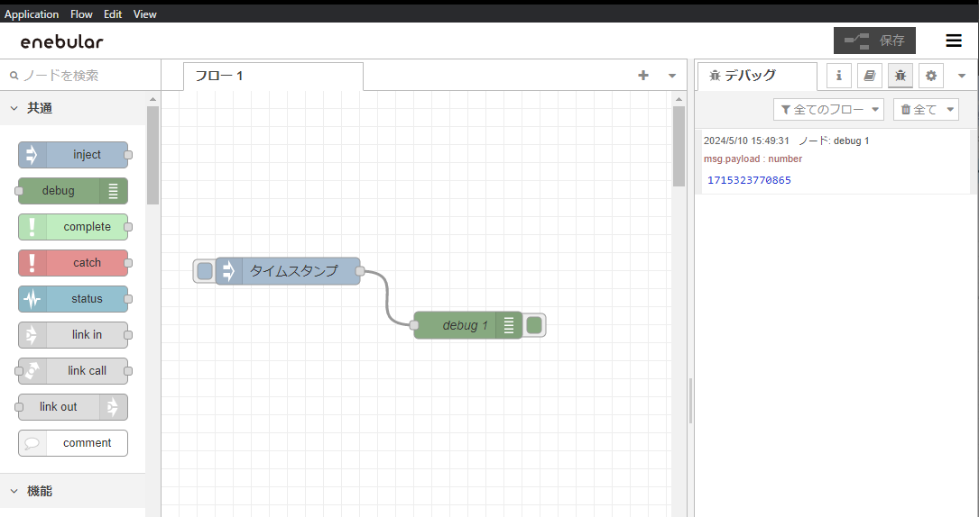Image resolution: width=979 pixels, height=517 pixels.
Task: Open the Flow menu
Action: tap(81, 14)
